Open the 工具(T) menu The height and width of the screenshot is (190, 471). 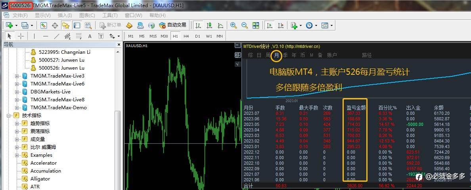pyautogui.click(x=110, y=15)
